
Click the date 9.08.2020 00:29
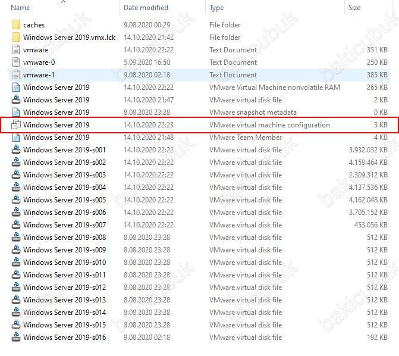(147, 25)
